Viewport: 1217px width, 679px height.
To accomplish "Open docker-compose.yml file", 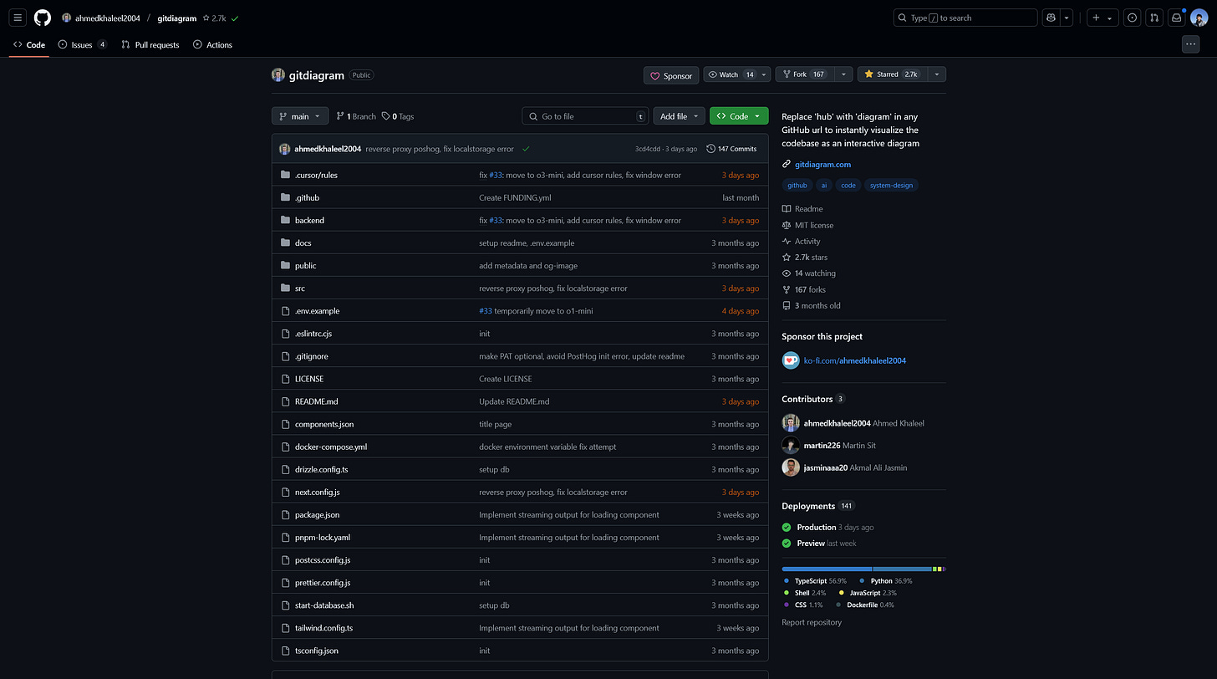I will [331, 447].
